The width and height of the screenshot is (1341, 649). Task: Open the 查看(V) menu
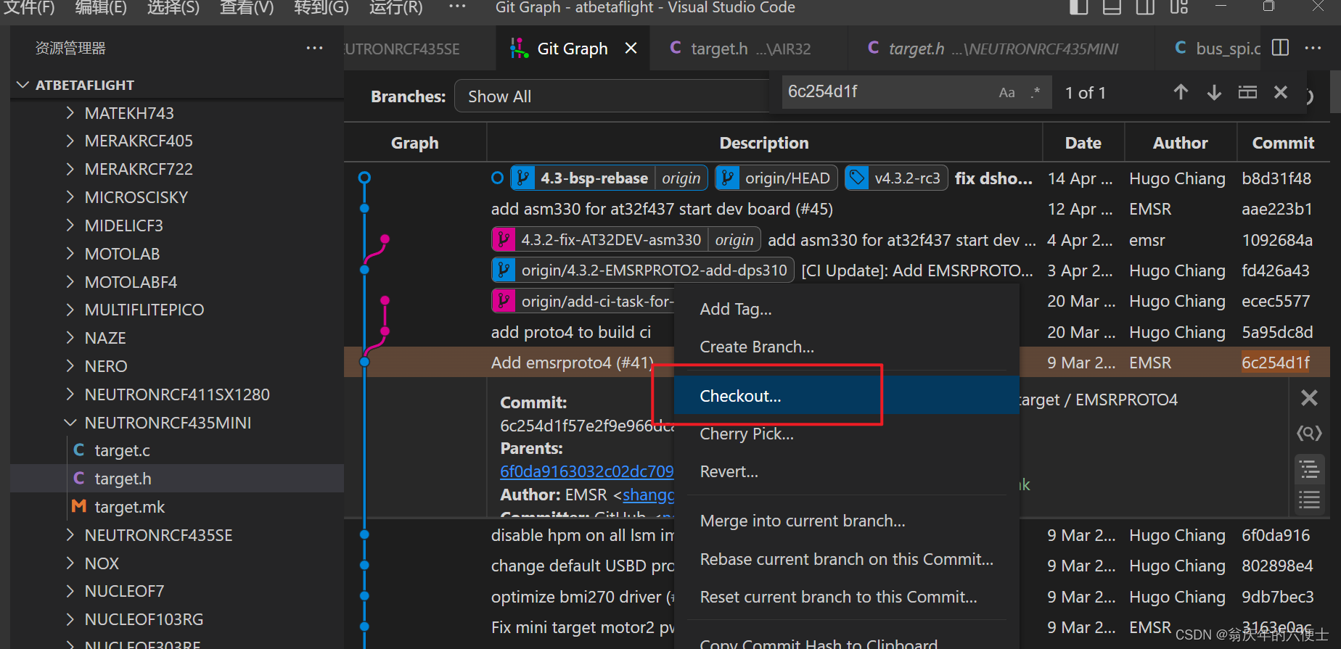coord(247,8)
